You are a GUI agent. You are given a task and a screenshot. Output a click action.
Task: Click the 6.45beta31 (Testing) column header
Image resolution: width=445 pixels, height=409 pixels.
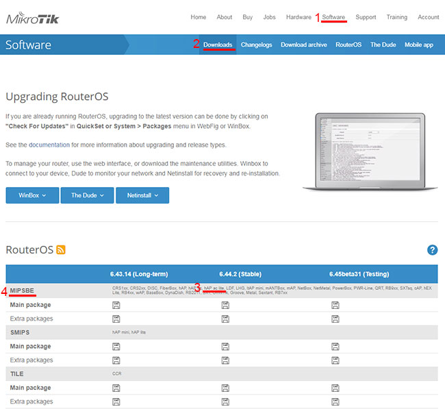pos(359,274)
